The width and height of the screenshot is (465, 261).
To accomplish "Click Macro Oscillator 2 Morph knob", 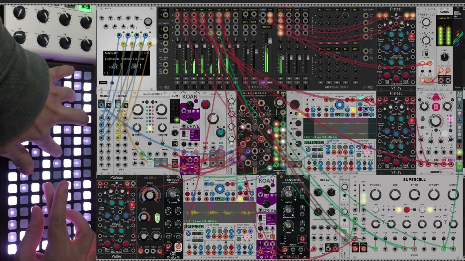I will [x=162, y=127].
